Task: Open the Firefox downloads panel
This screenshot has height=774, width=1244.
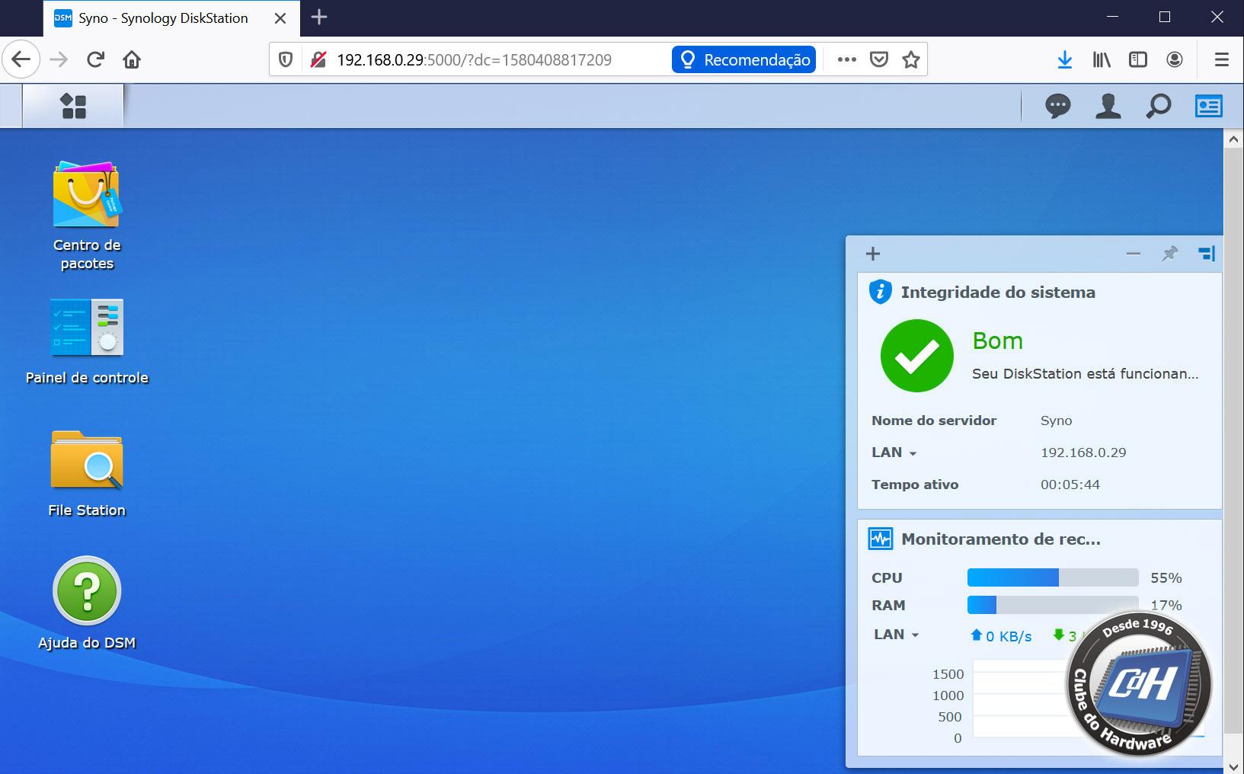Action: [x=1065, y=59]
